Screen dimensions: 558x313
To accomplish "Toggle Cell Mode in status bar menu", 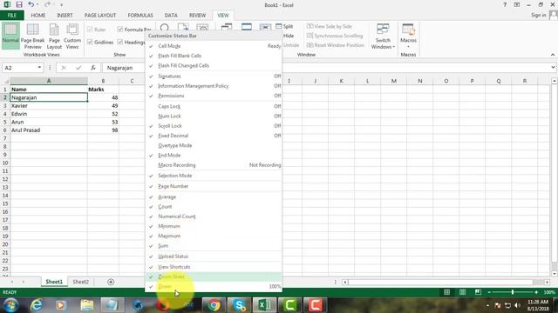I will (214, 46).
